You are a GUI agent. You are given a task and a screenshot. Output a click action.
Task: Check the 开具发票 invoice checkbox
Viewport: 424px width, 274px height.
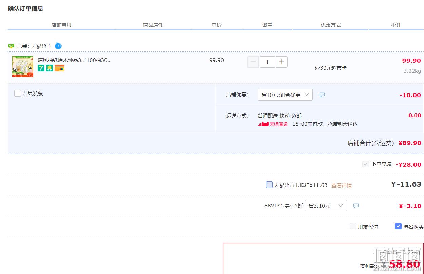coord(18,93)
